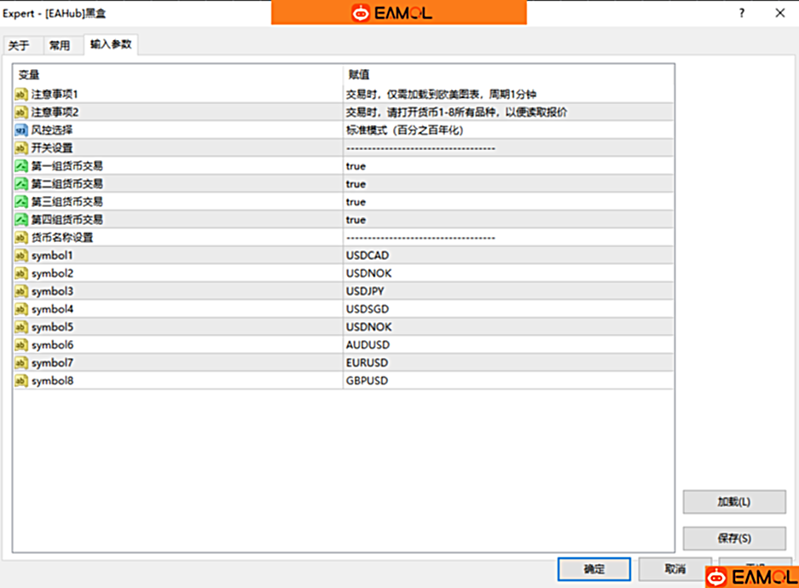This screenshot has height=588, width=799.
Task: Click the string icon beside symbol4
Action: 21,309
